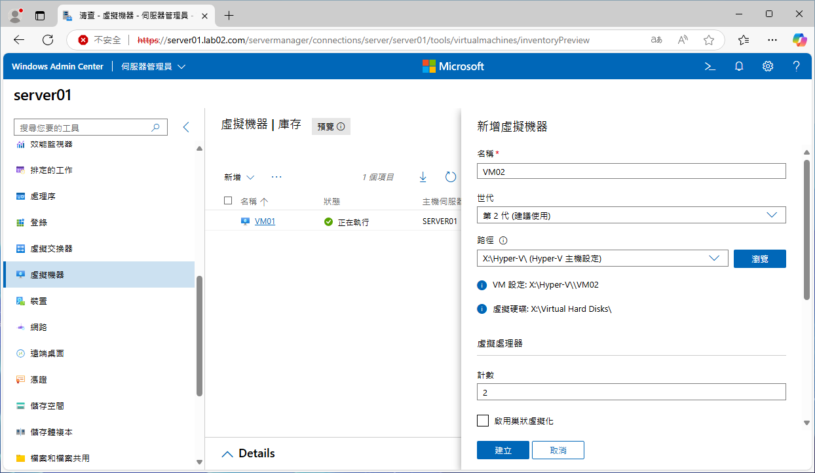Expand the 新增 dropdown menu
Viewport: 815px width, 473px height.
(239, 177)
